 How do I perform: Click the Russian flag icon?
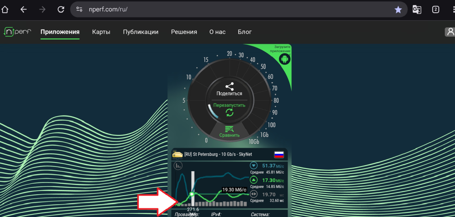279,154
